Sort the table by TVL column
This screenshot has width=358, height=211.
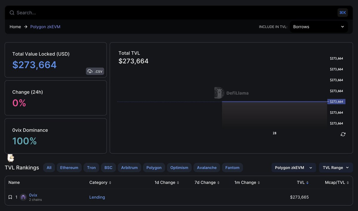303,182
